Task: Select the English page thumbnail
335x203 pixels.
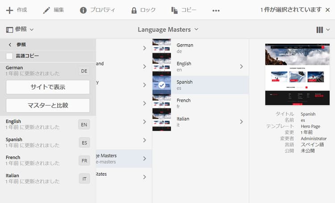Action: point(162,66)
